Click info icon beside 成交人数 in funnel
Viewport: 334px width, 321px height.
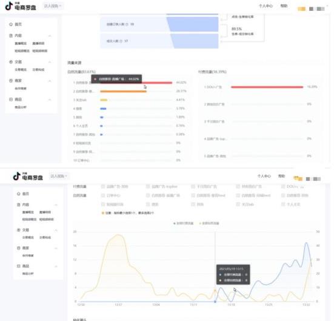tap(121, 41)
